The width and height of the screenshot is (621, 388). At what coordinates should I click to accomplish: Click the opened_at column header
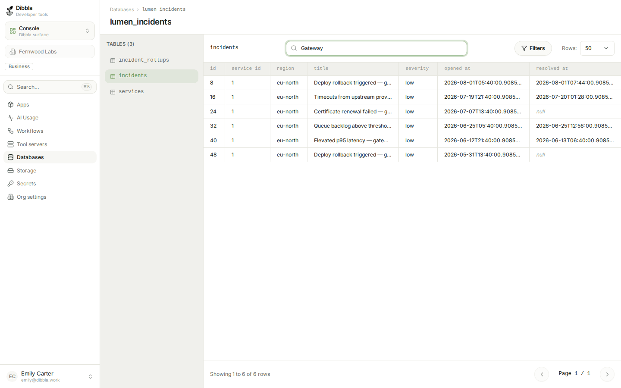(483, 69)
